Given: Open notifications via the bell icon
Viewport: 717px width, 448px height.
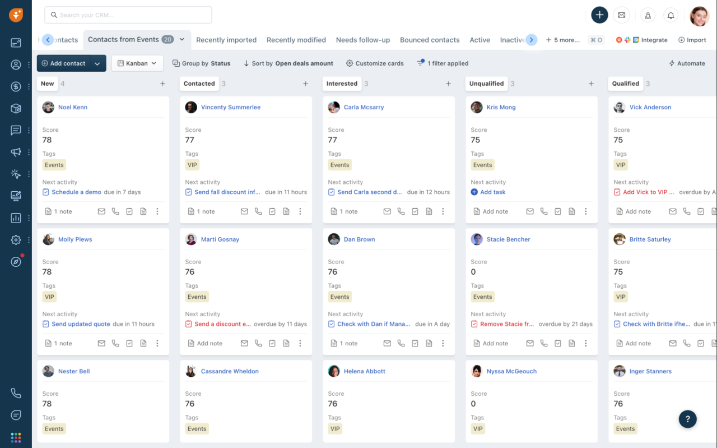Looking at the screenshot, I should (x=671, y=15).
